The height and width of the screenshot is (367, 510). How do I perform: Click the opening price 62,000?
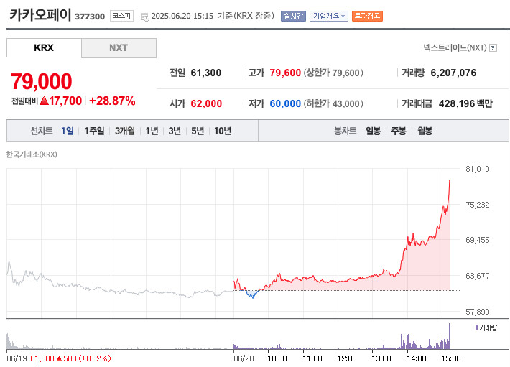click(x=206, y=103)
